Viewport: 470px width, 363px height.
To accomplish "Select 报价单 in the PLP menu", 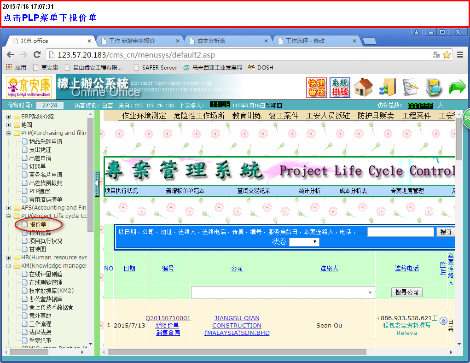I will pos(38,224).
